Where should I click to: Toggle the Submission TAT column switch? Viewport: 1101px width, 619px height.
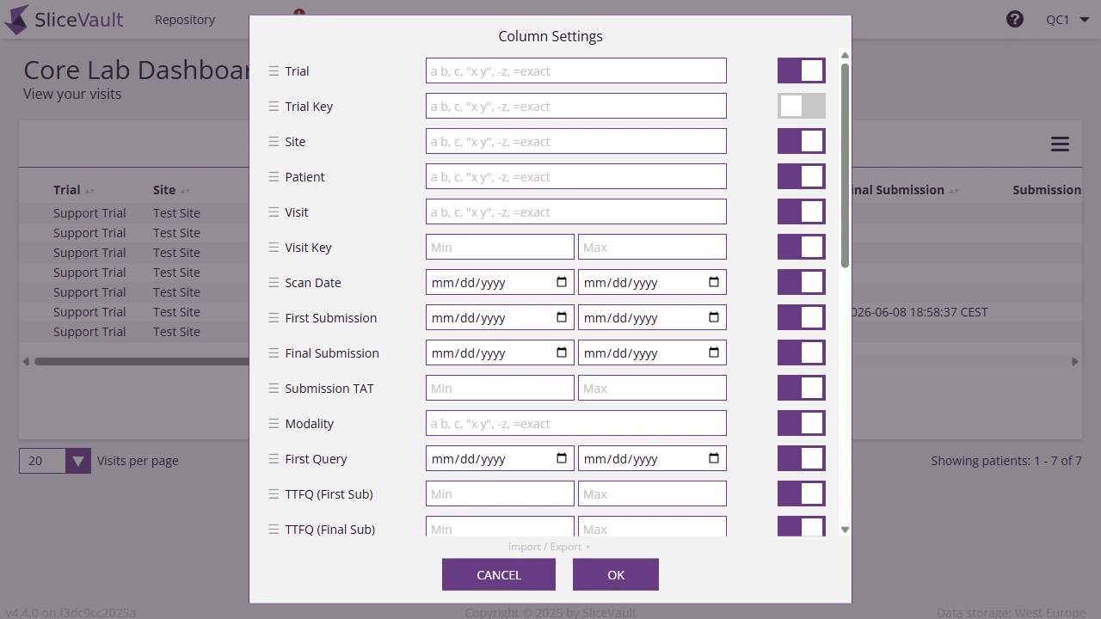[802, 388]
